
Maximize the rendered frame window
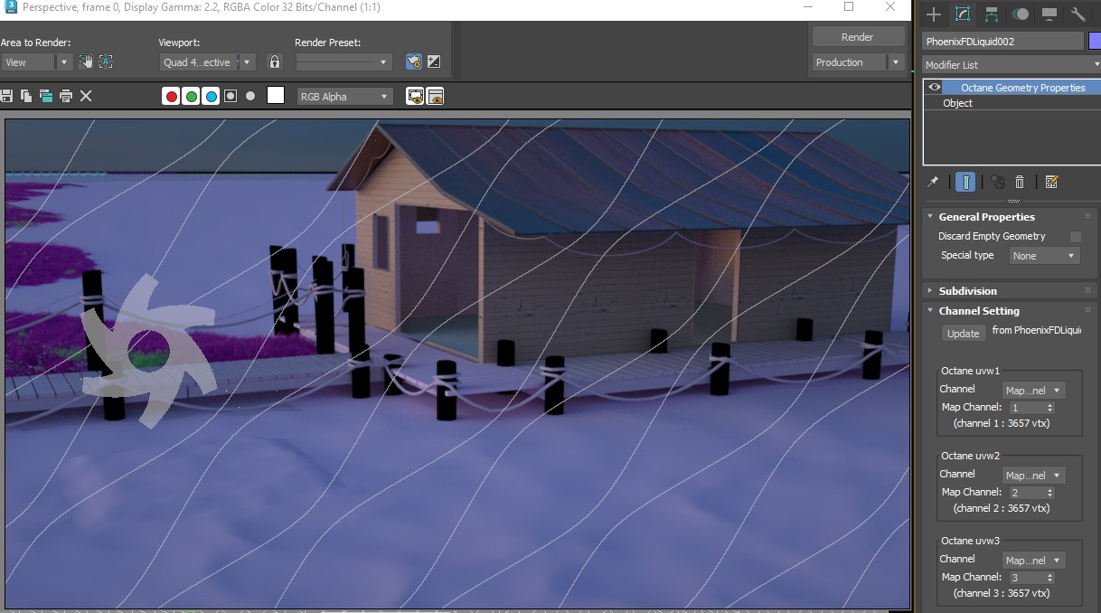(849, 7)
